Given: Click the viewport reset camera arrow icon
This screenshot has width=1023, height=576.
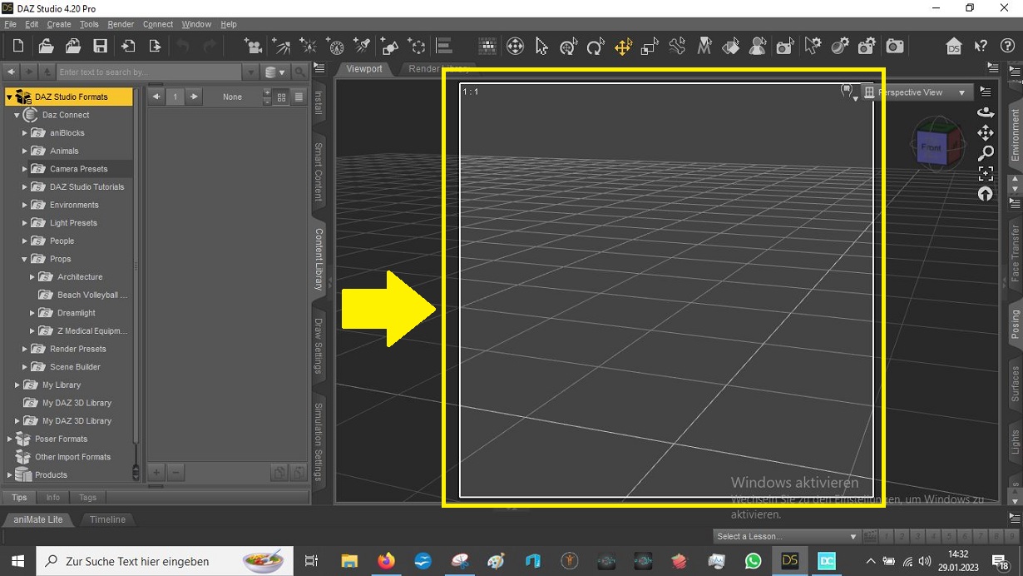Looking at the screenshot, I should (x=986, y=194).
